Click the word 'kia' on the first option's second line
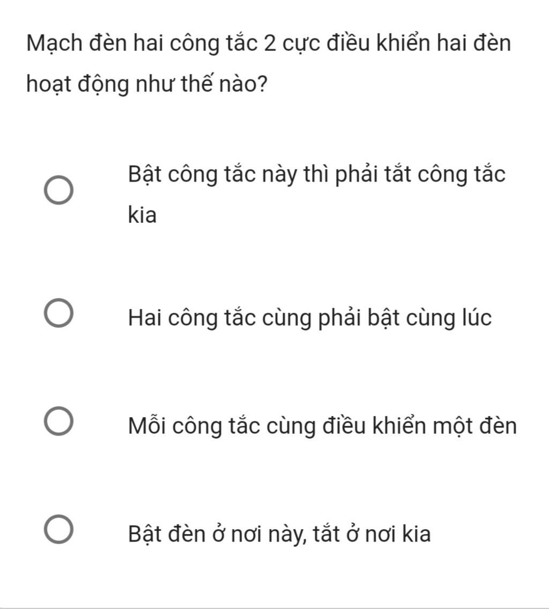The height and width of the screenshot is (609, 549). 142,215
